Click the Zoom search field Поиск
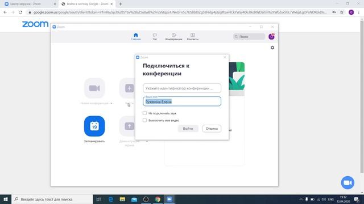The width and height of the screenshot is (364, 204). (x=249, y=36)
